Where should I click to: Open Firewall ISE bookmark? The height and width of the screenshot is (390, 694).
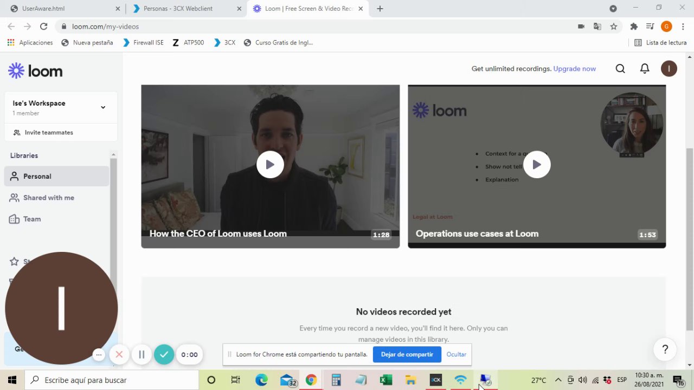click(x=143, y=43)
